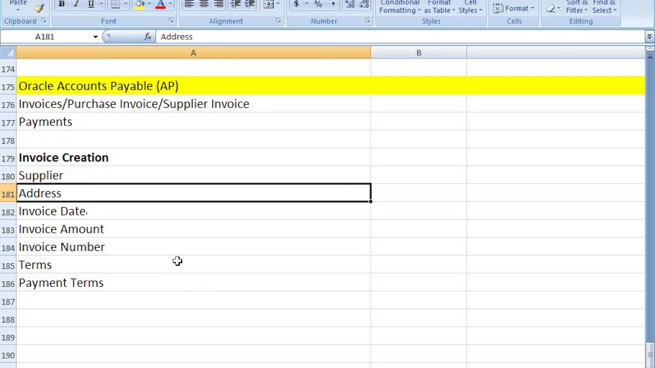Apply Comma Style format
Viewport: 655px width, 368px height.
tap(333, 5)
